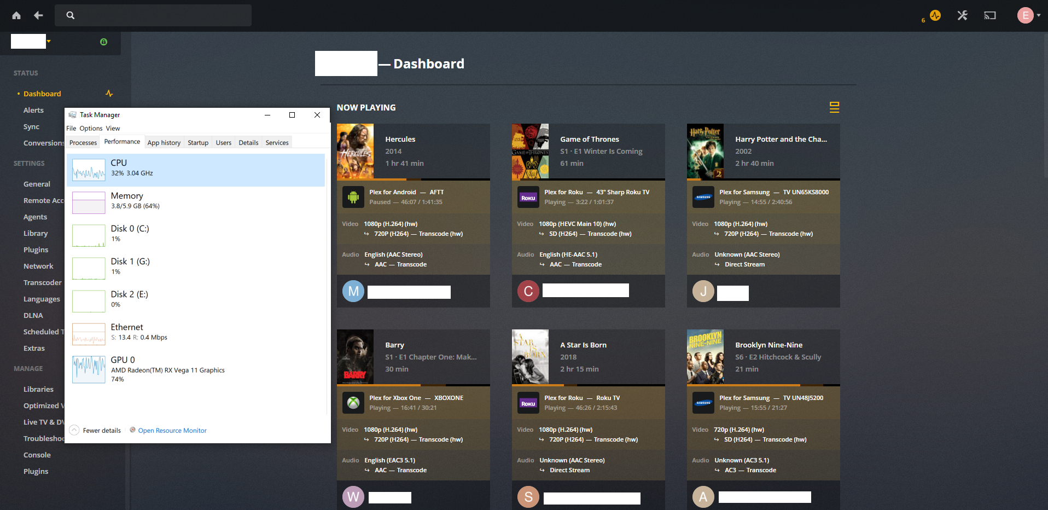Click Fewer details chevron icon in Task Manager
The image size is (1048, 510).
[74, 430]
